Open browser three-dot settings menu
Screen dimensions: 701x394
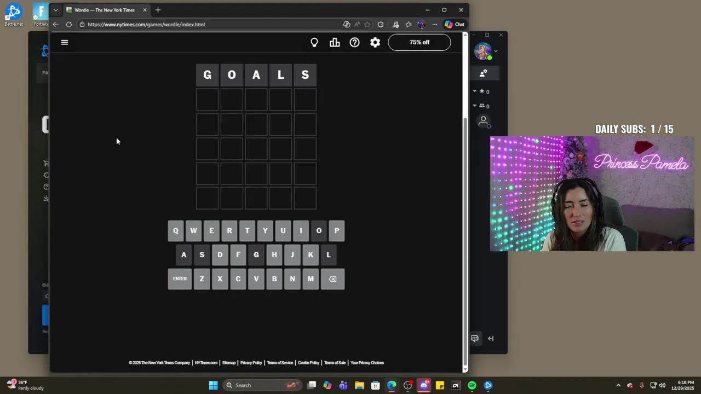(x=435, y=24)
